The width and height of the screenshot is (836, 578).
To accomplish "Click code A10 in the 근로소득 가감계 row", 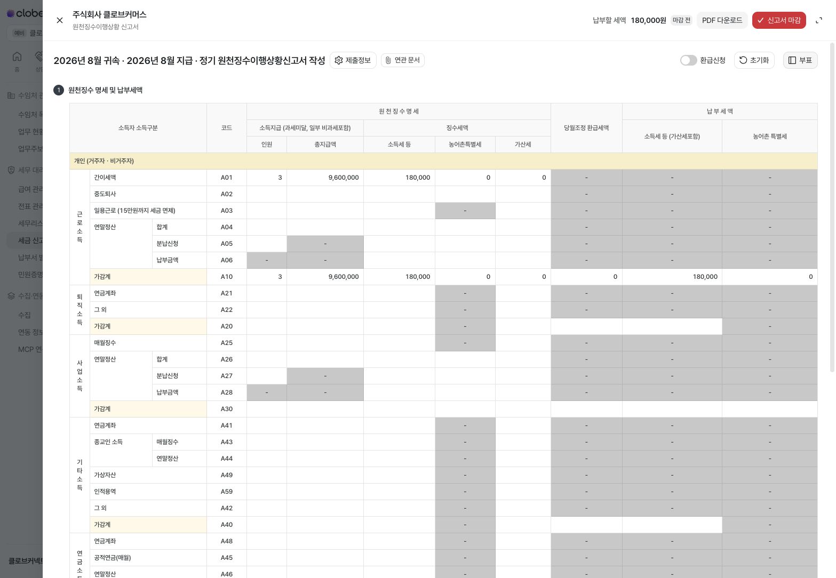I will pos(227,277).
